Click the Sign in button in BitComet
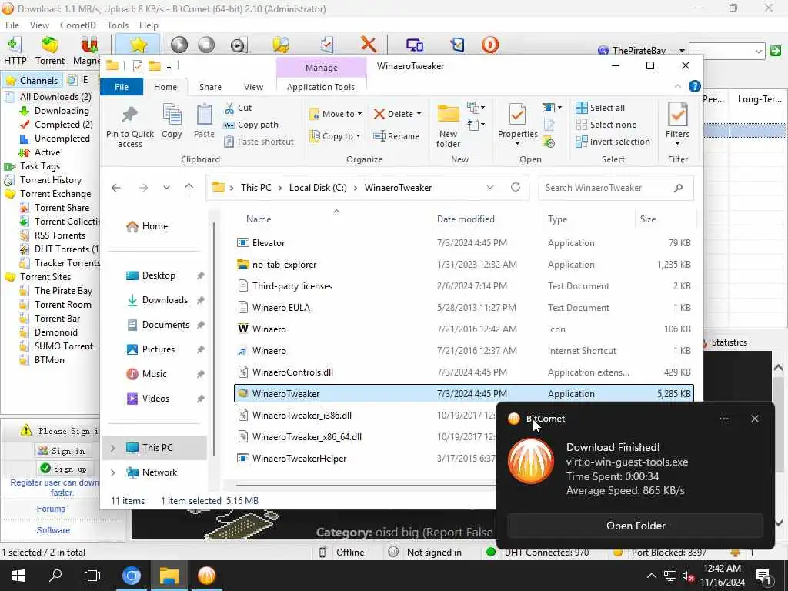The height and width of the screenshot is (591, 788). point(62,451)
